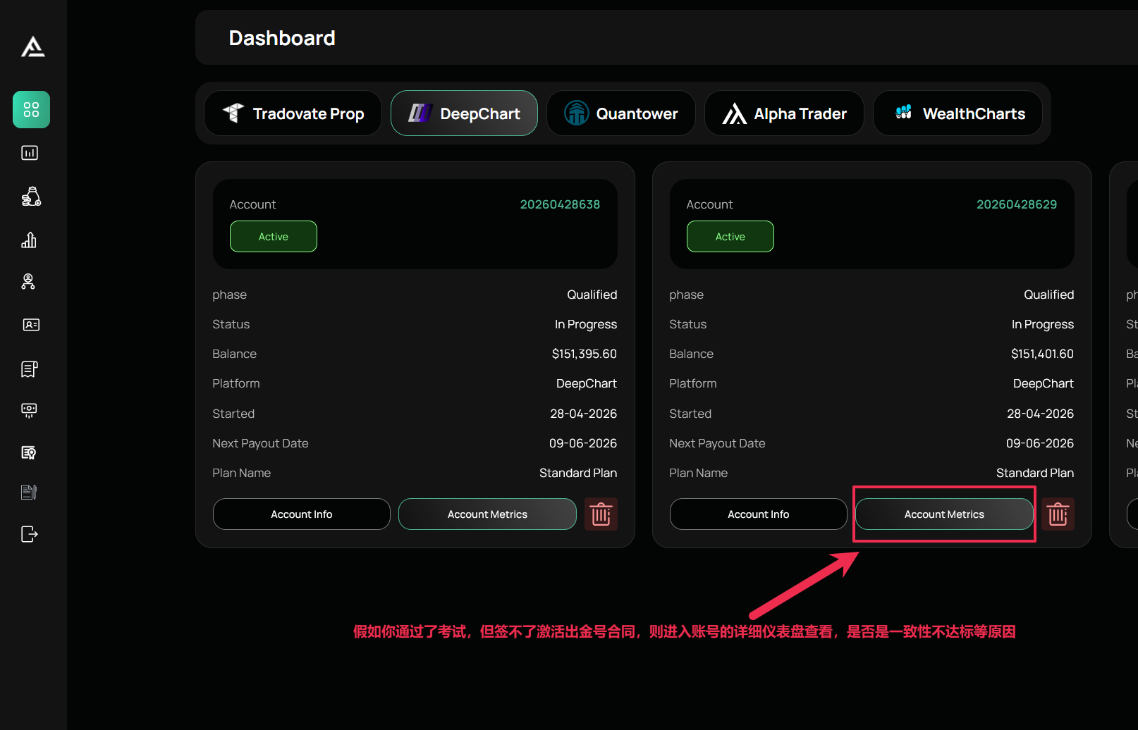1138x730 pixels.
Task: Switch to the WealthCharts tab
Action: coord(957,113)
